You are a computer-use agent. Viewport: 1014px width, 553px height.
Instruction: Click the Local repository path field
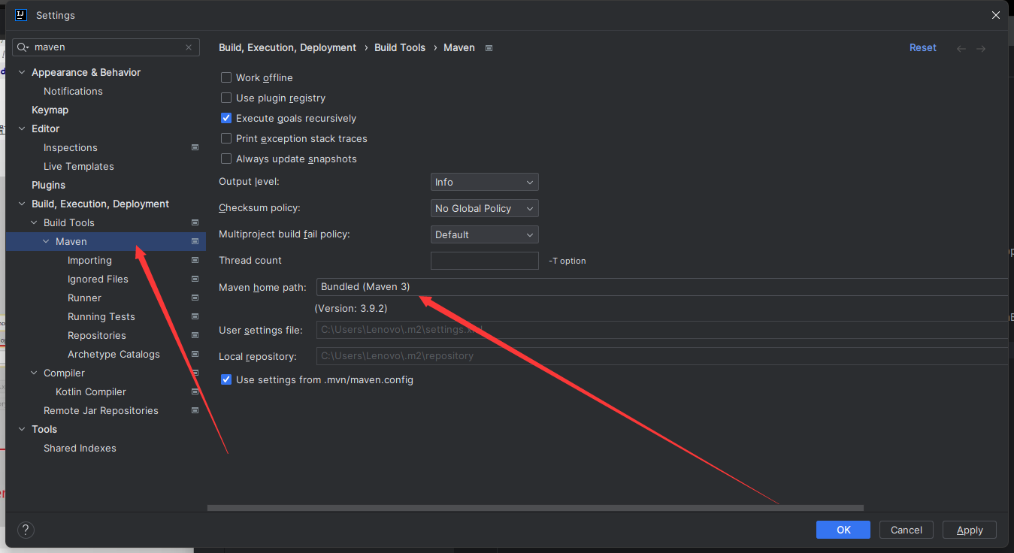tap(661, 356)
